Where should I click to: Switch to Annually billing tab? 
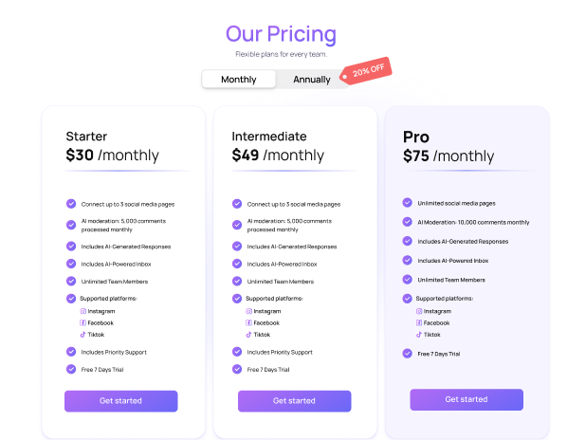click(x=311, y=80)
